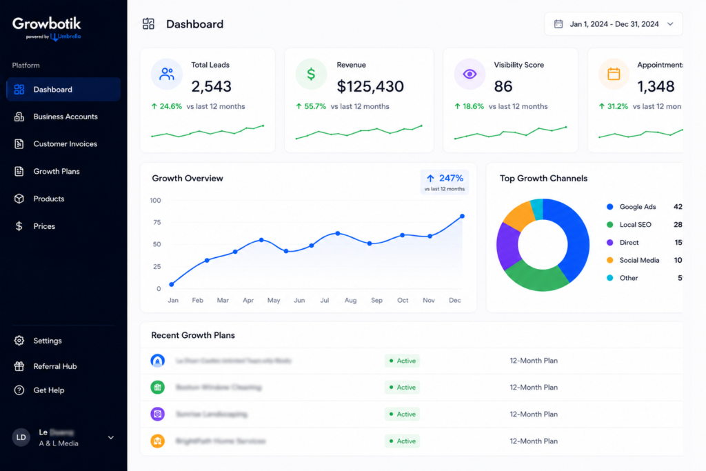Click the Dashboard grid icon in header

[x=149, y=24]
